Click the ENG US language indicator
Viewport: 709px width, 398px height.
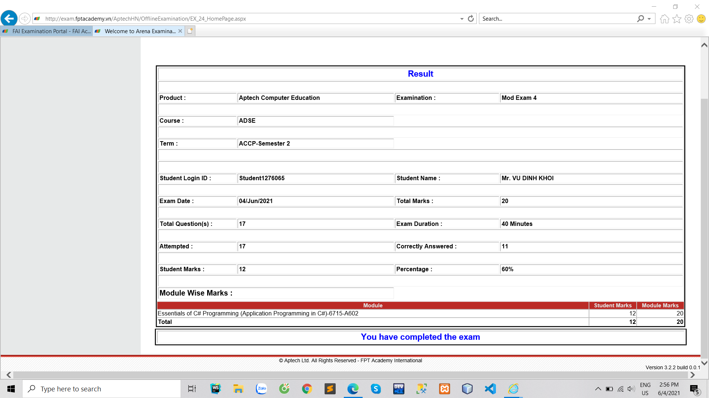645,389
